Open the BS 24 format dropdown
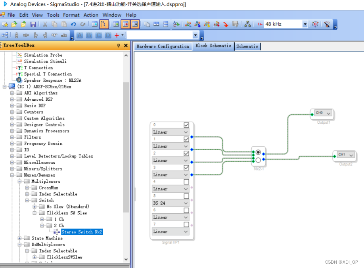 (x=170, y=203)
